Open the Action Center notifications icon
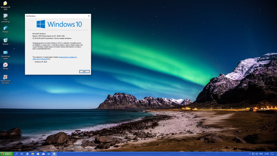The height and width of the screenshot is (156, 277). pos(272,154)
